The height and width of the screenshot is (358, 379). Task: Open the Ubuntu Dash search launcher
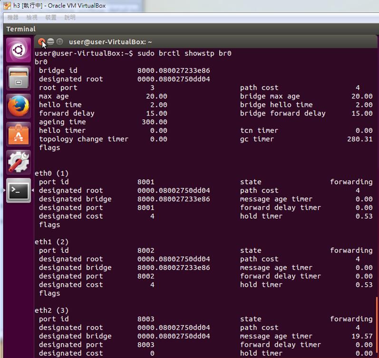[x=19, y=50]
